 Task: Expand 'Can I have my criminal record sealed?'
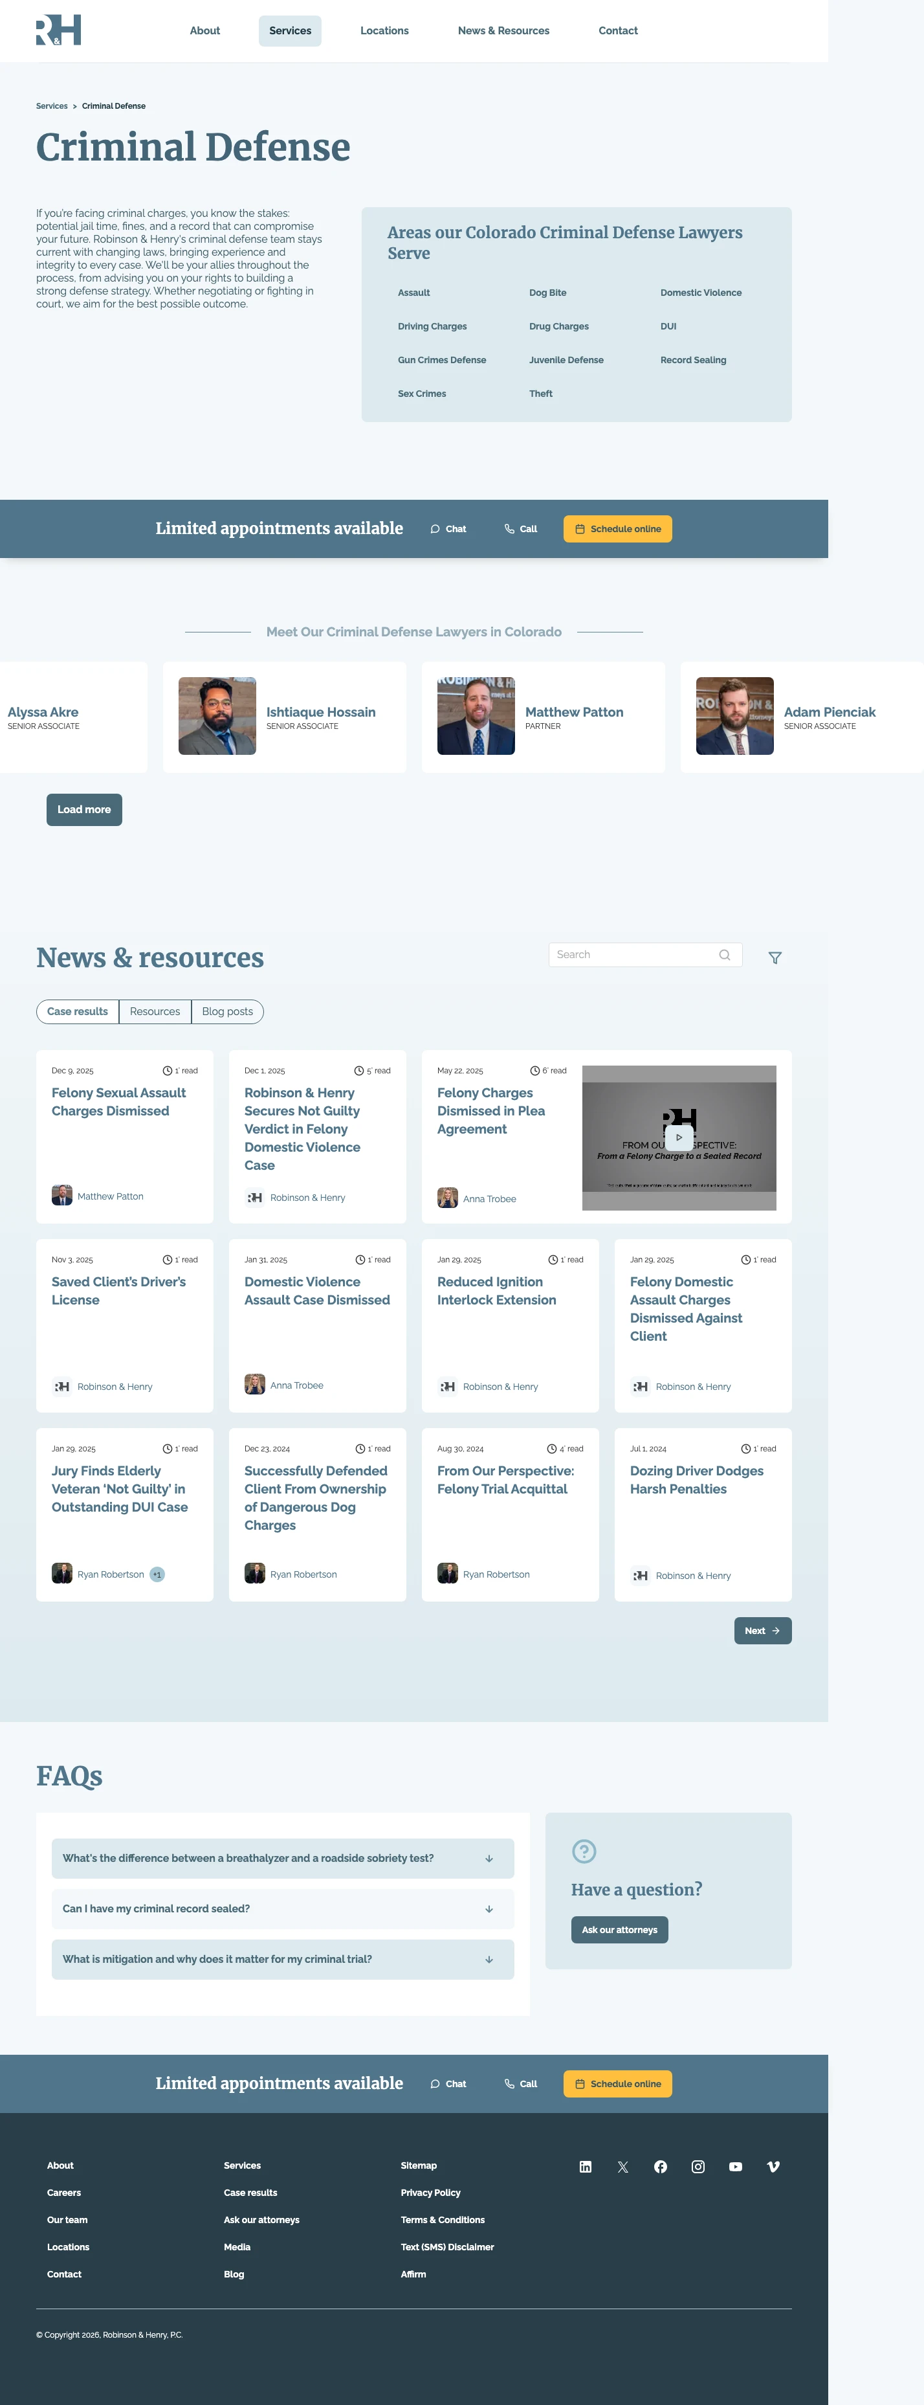(283, 1908)
